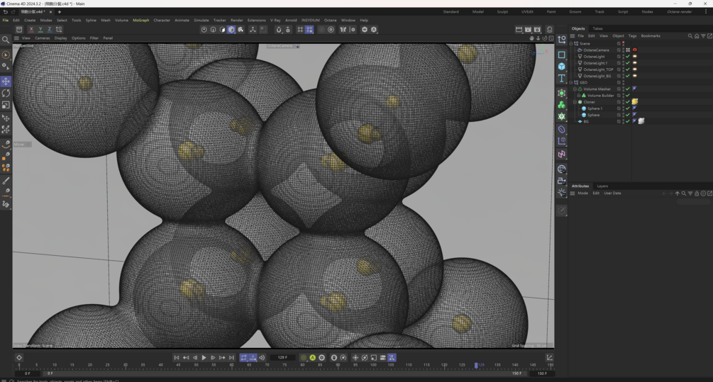This screenshot has height=382, width=713.
Task: Click the yellow material tag on Cloner
Action: [635, 102]
